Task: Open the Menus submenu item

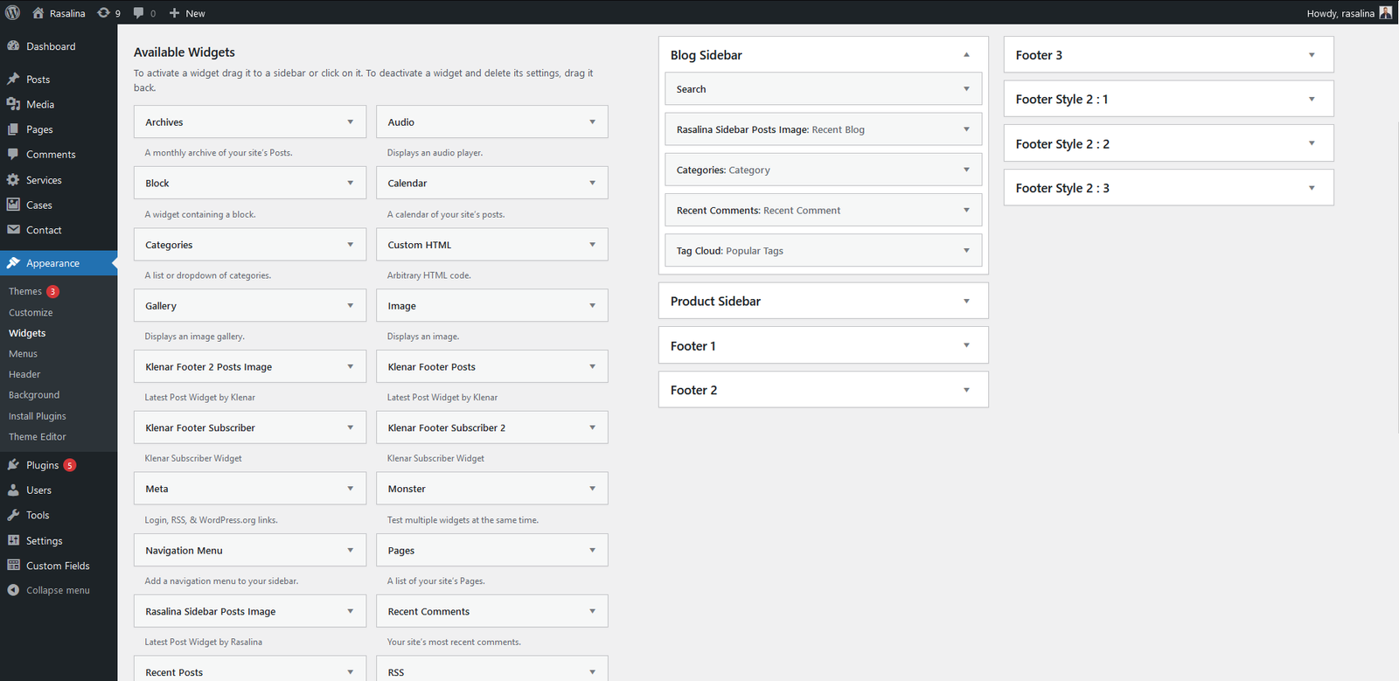Action: click(x=23, y=354)
